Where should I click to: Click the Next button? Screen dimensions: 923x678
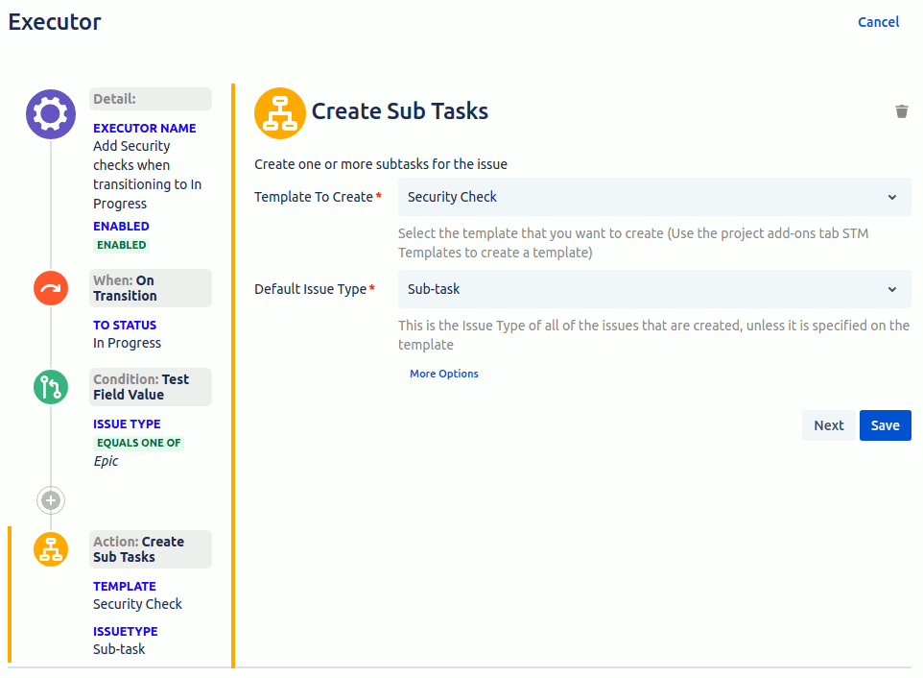(828, 424)
